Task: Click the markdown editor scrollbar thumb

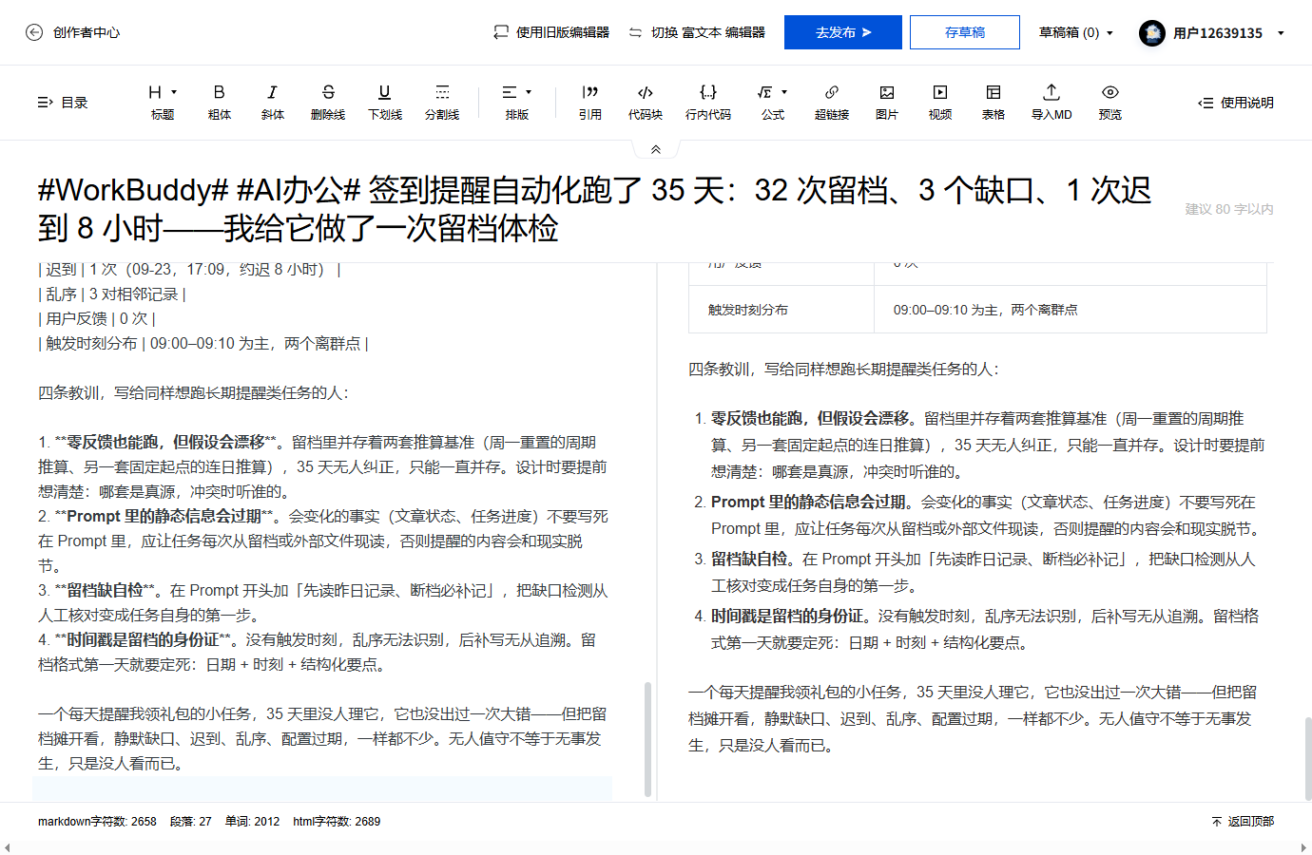Action: [648, 738]
